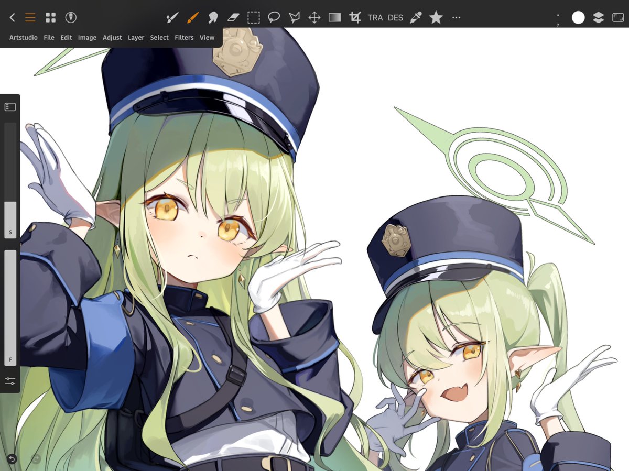
Task: Select the move tool
Action: pos(314,17)
